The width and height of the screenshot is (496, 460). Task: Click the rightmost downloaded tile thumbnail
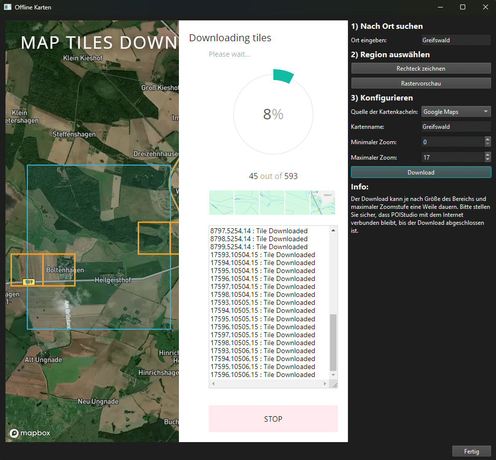[x=323, y=202]
